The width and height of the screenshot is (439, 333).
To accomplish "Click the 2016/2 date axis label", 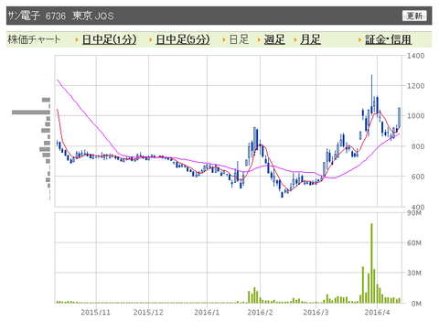I will click(x=260, y=312).
